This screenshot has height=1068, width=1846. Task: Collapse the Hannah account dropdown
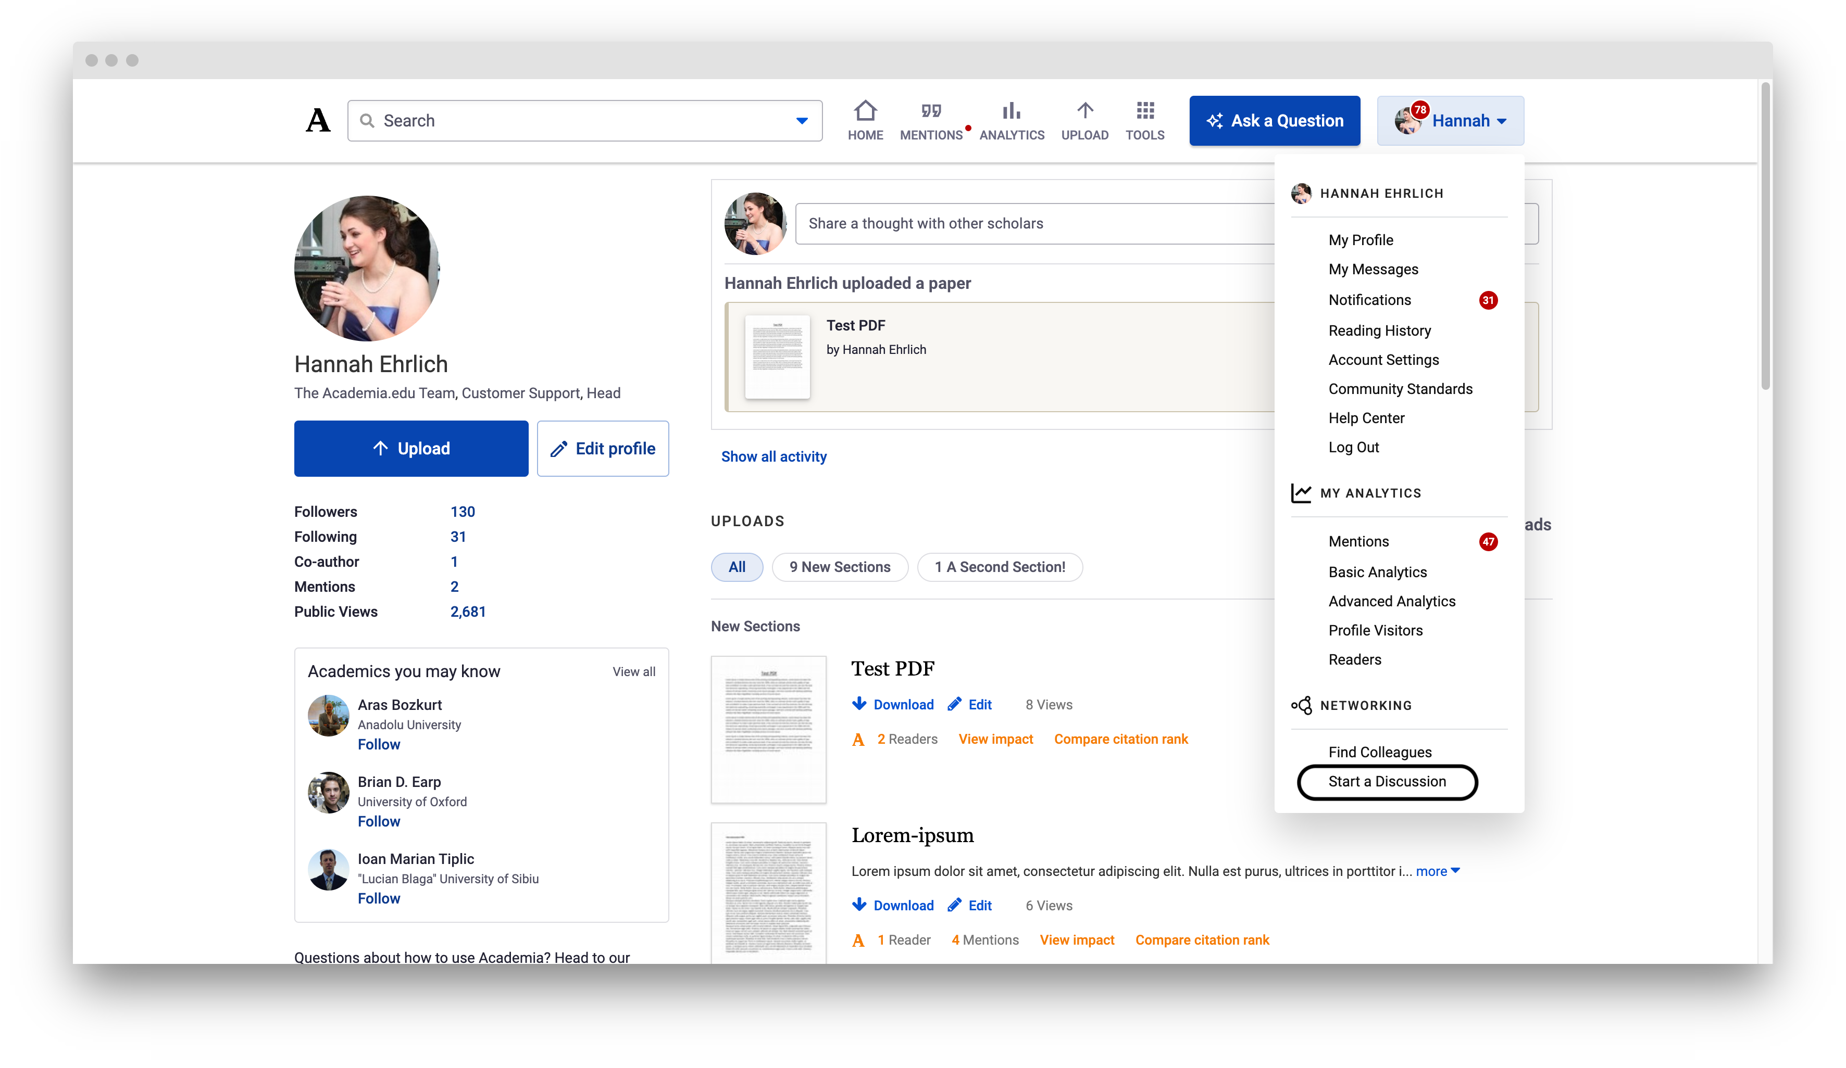click(x=1451, y=121)
